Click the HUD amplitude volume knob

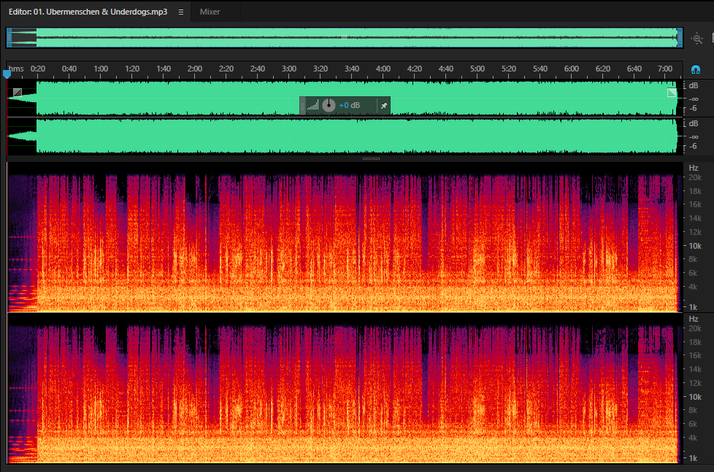pyautogui.click(x=329, y=105)
